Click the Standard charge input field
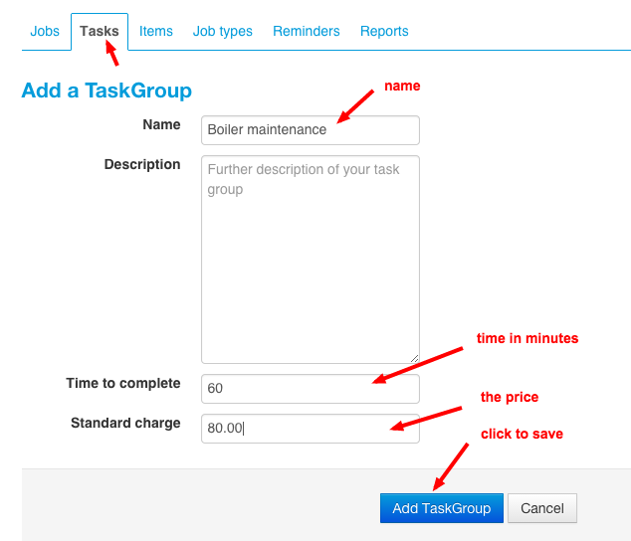The image size is (631, 541). click(x=310, y=429)
